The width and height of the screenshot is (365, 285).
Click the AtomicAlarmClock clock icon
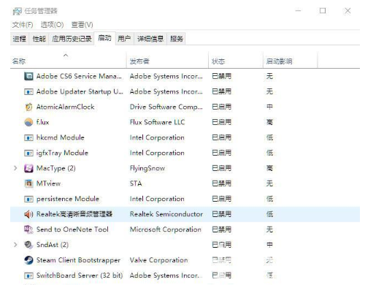click(28, 107)
